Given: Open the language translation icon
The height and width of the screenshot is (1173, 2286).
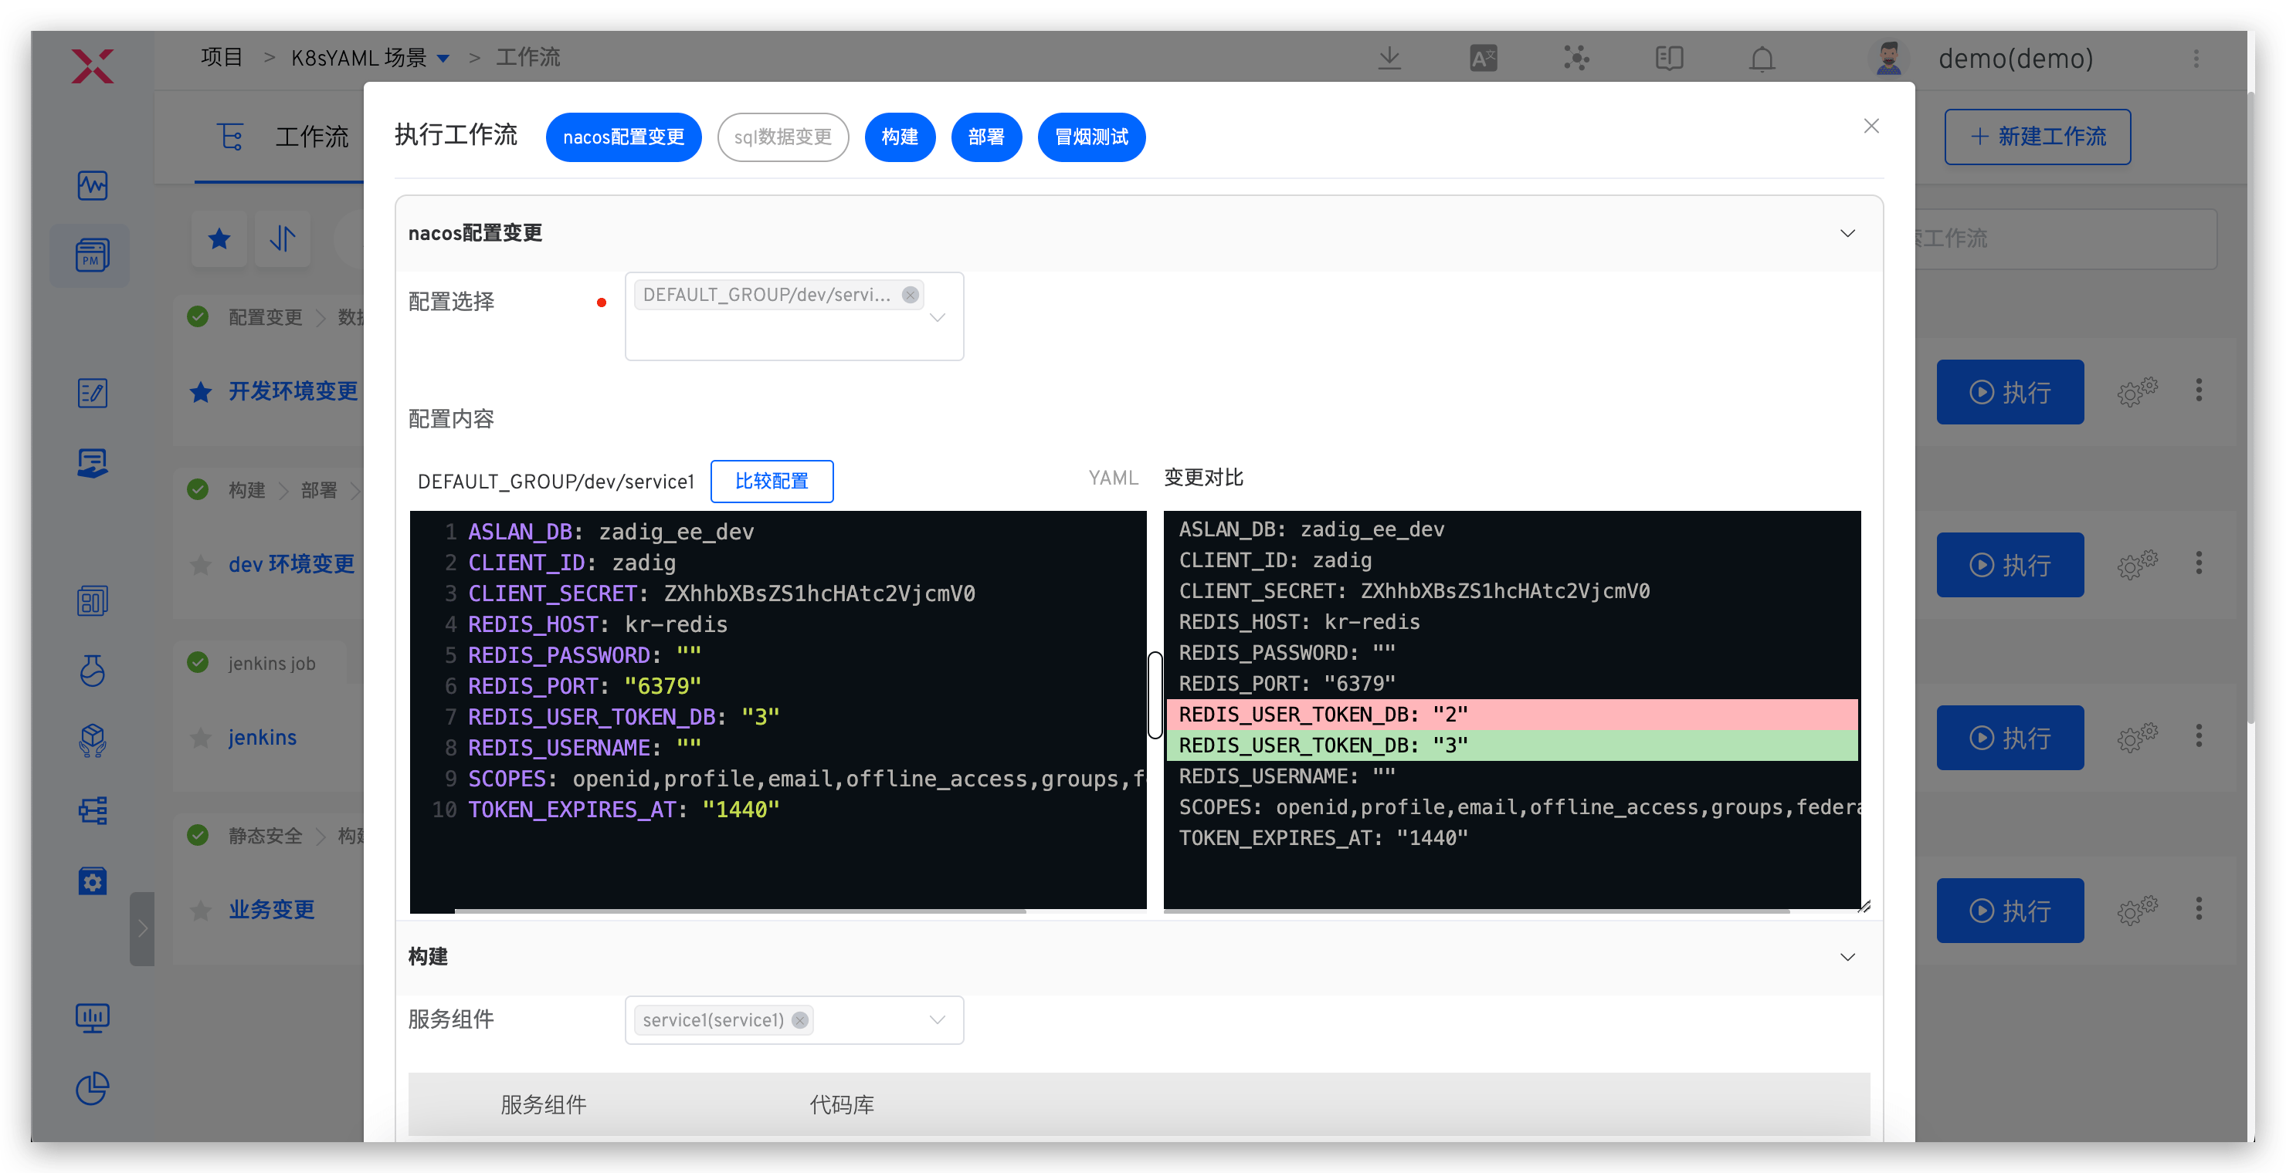Looking at the screenshot, I should coord(1483,59).
